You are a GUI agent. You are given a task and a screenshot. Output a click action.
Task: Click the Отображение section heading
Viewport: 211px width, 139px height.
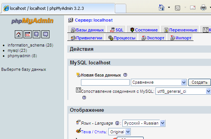(87, 110)
